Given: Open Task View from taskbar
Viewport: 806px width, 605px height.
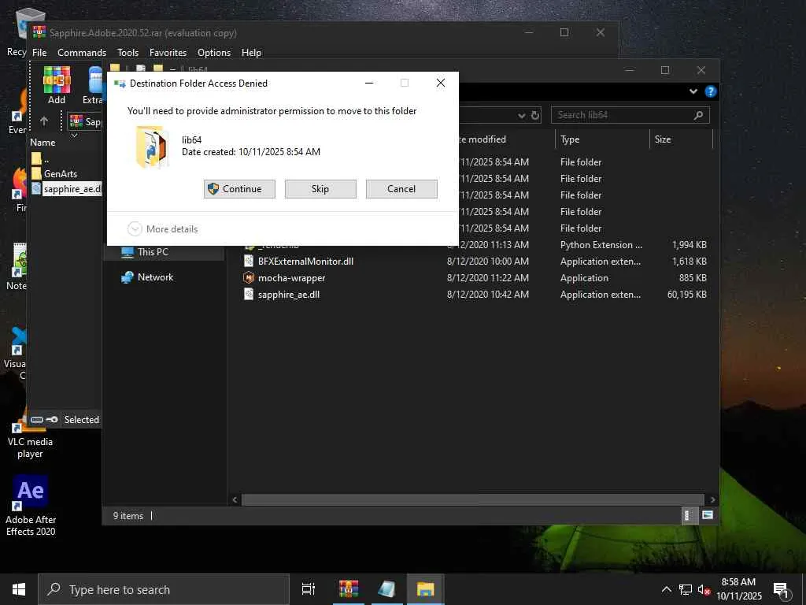Looking at the screenshot, I should (x=308, y=589).
